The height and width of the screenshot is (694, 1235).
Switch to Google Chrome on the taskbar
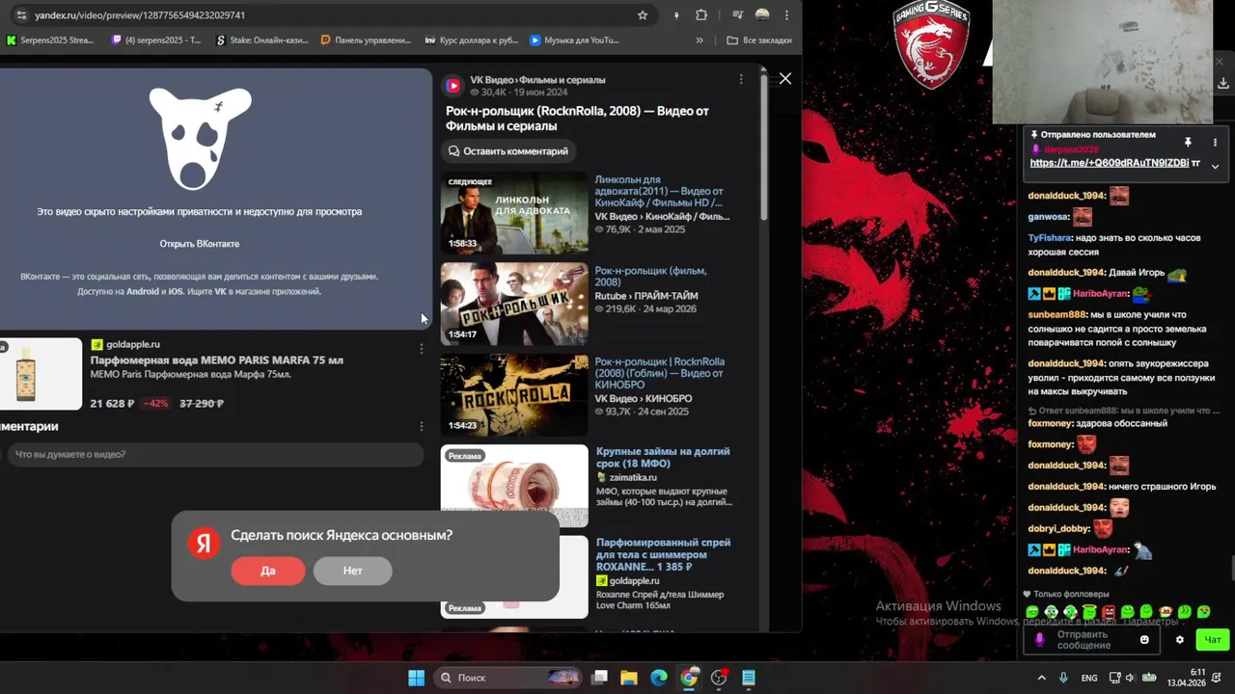point(689,678)
